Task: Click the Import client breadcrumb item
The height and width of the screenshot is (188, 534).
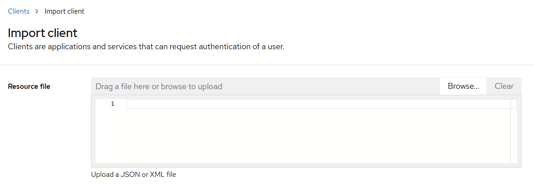Action: [64, 11]
